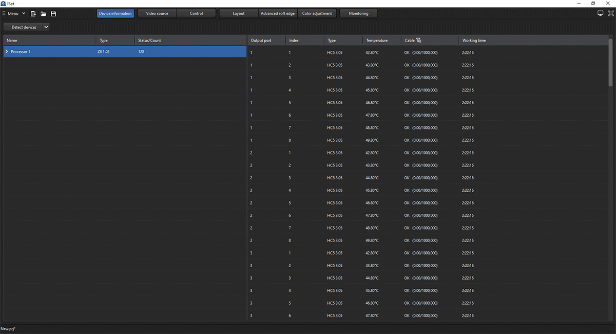Click 49.80°C for output port 2 index 8
This screenshot has height=334, width=616.
click(x=372, y=240)
